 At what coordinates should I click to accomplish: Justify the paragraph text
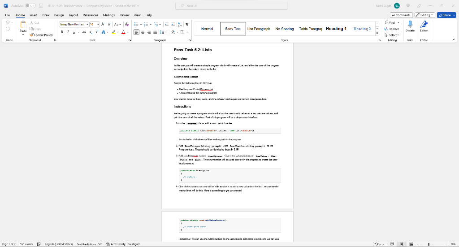pyautogui.click(x=155, y=32)
